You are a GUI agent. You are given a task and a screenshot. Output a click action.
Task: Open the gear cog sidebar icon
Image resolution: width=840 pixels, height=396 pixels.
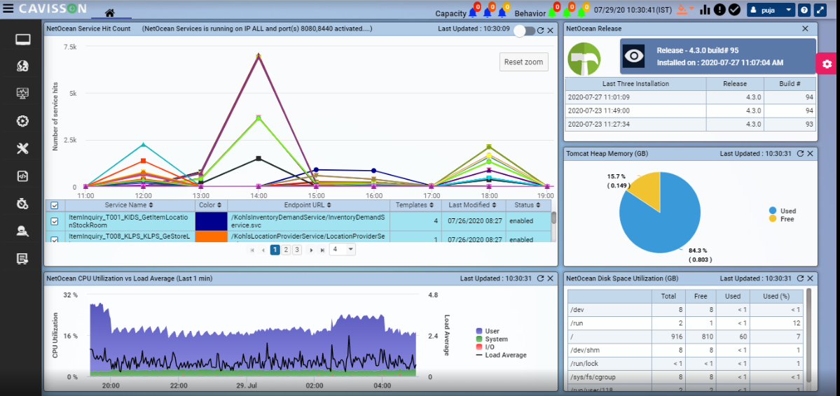(x=22, y=121)
